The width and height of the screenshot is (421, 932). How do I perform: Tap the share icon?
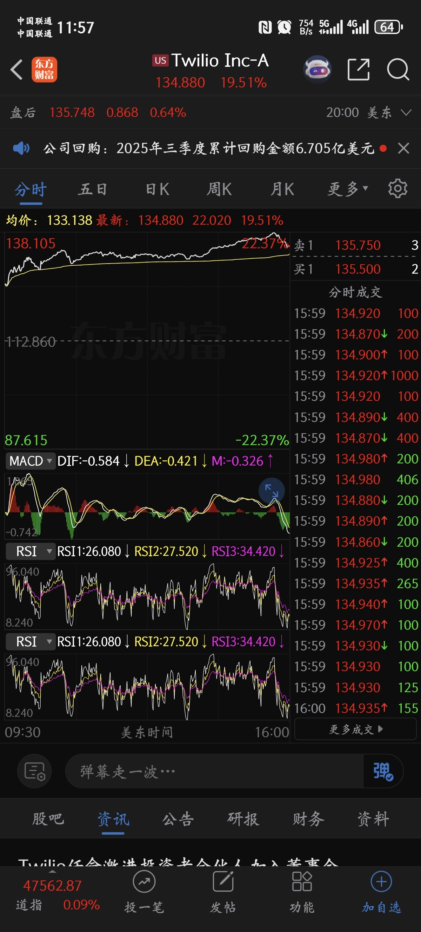pos(358,69)
